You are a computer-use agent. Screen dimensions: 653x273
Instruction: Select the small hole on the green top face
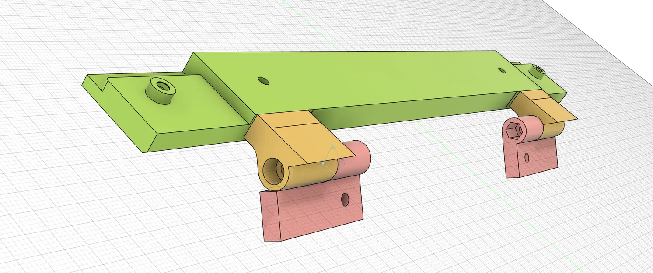pyautogui.click(x=263, y=80)
